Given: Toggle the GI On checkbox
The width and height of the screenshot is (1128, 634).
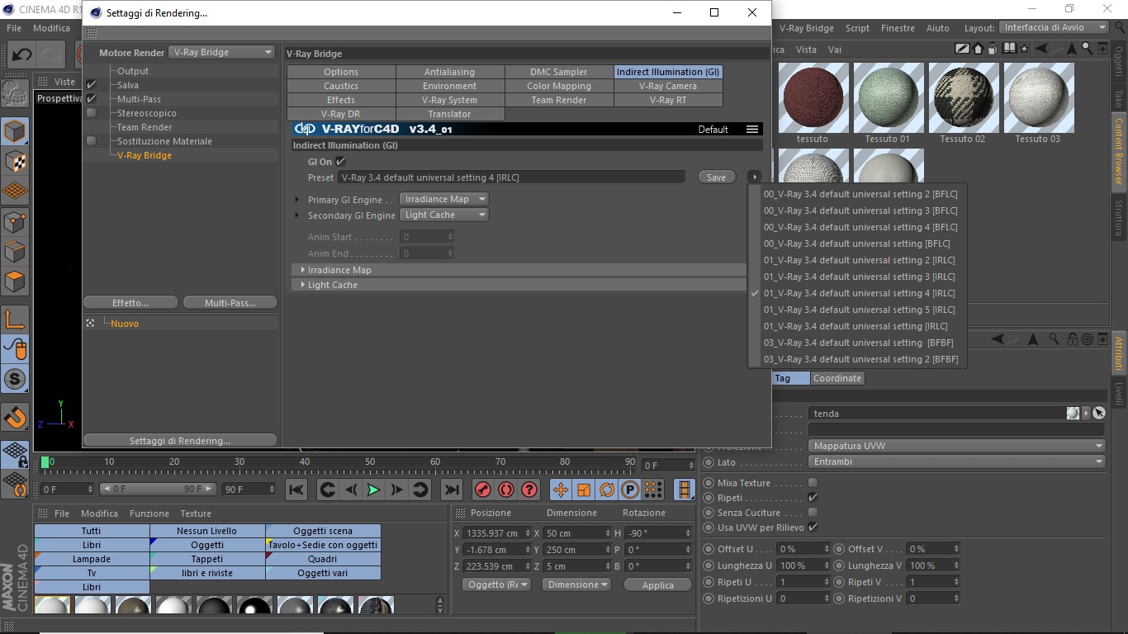Looking at the screenshot, I should coord(340,162).
